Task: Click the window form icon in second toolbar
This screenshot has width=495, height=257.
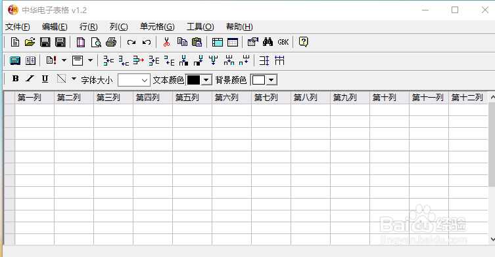Action: pos(78,60)
